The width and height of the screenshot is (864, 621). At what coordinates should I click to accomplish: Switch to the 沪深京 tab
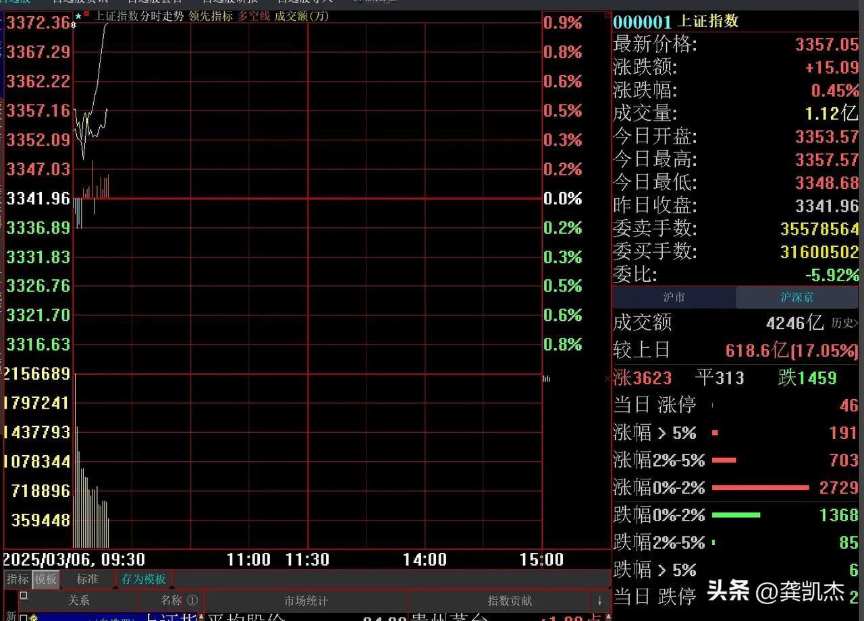coord(797,297)
